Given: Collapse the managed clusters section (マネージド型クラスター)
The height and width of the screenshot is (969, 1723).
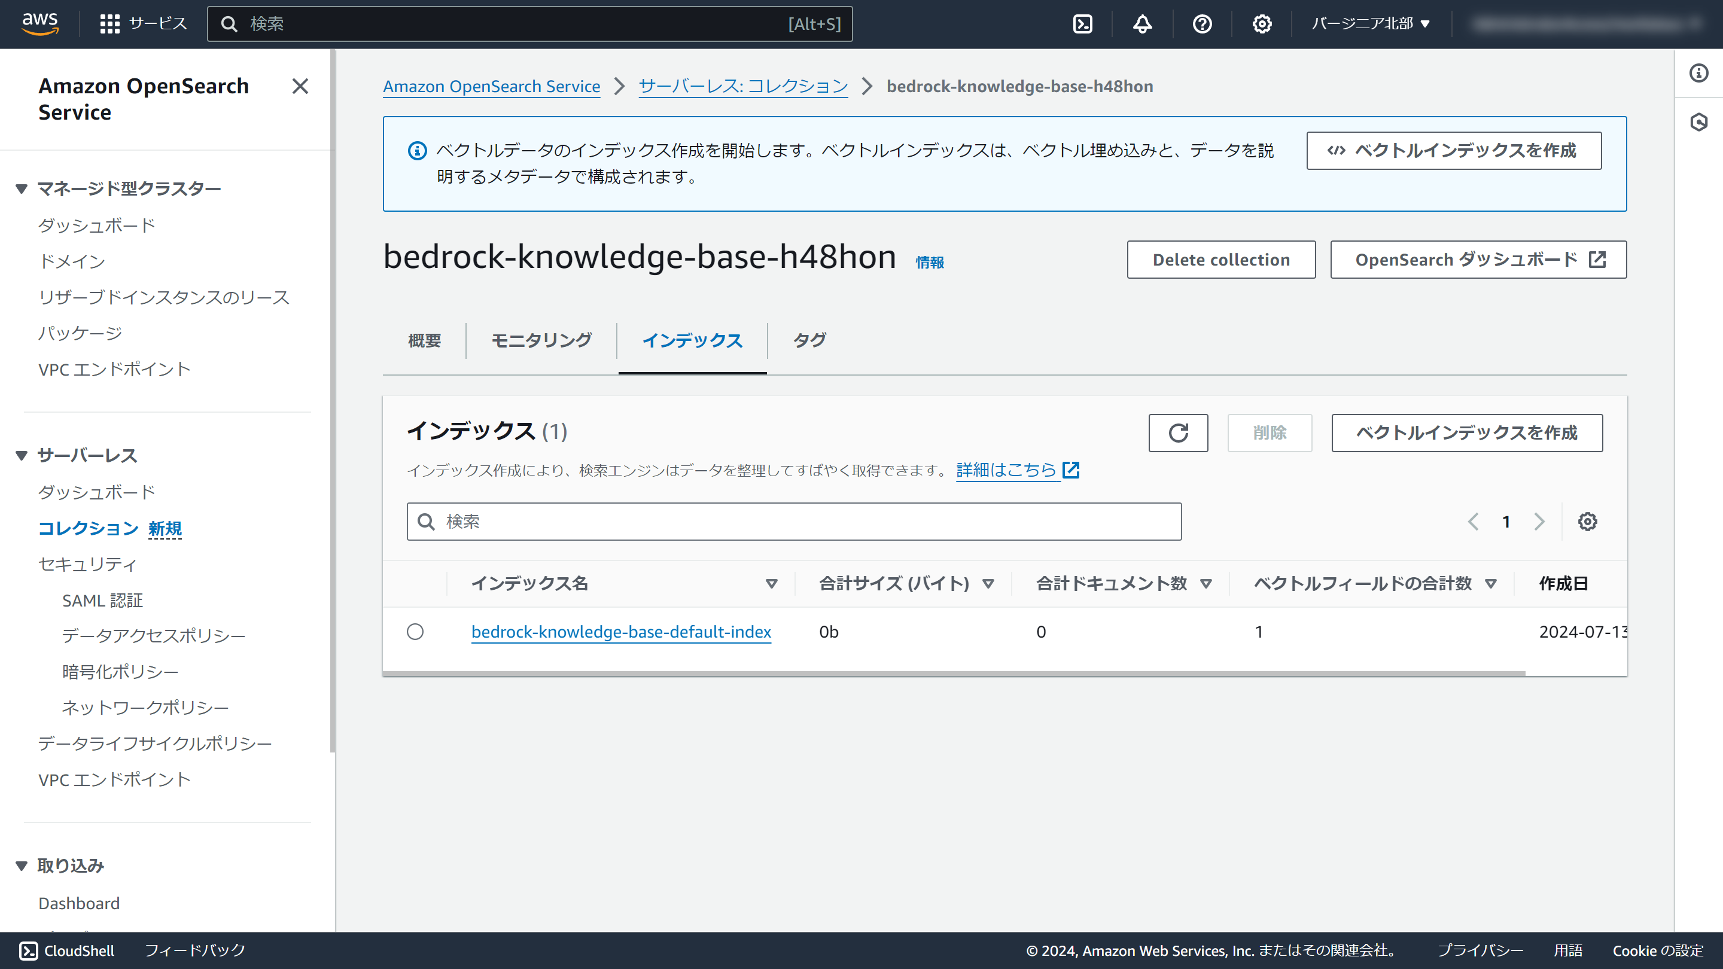Looking at the screenshot, I should pos(22,189).
